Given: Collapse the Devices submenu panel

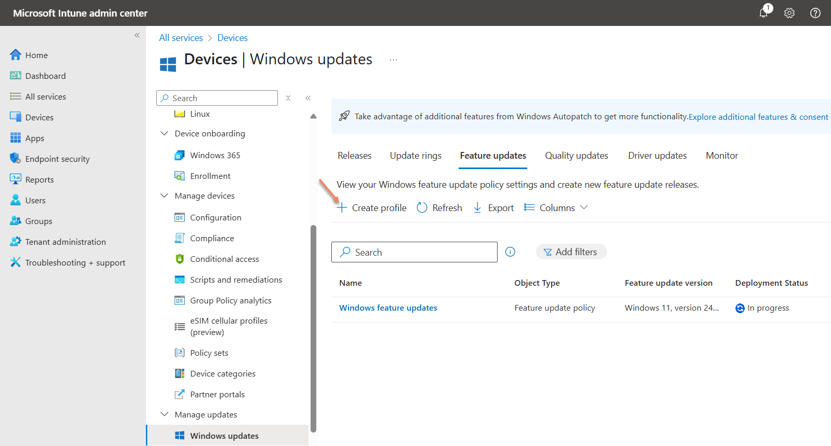Looking at the screenshot, I should coord(308,98).
